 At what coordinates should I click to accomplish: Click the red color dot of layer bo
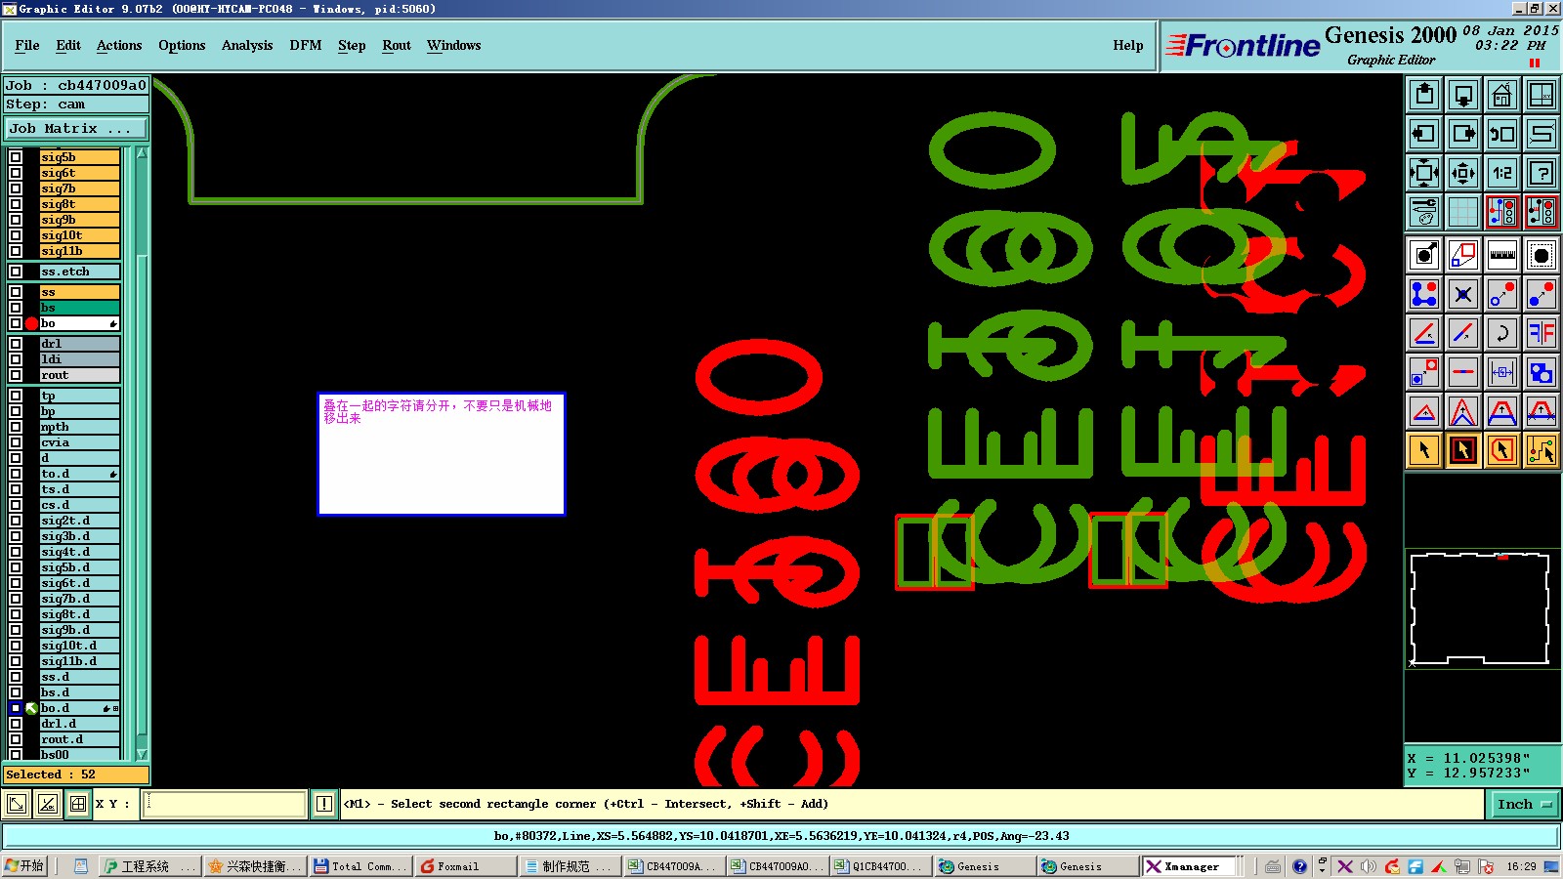(x=31, y=323)
